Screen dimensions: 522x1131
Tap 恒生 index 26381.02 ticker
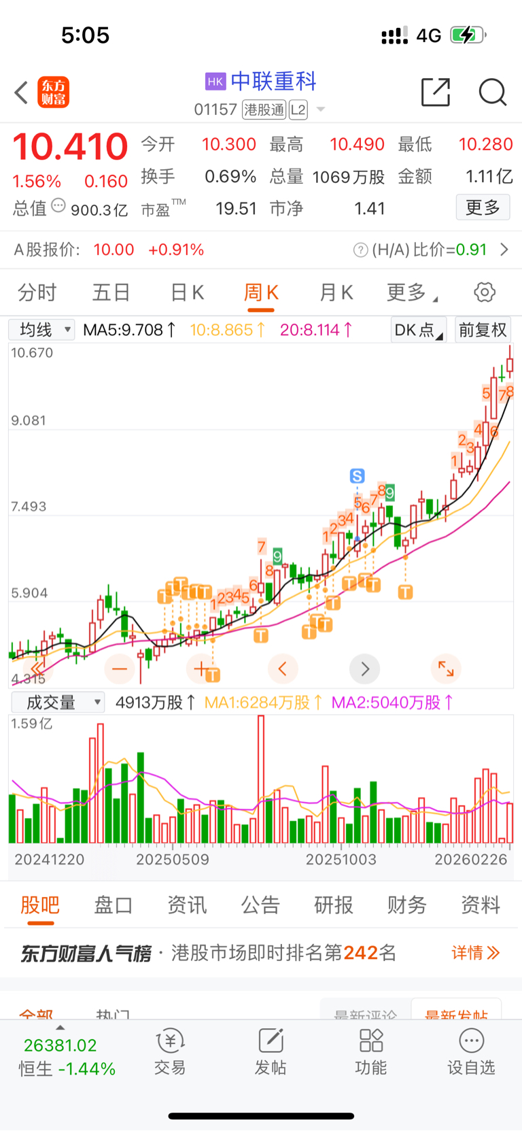tap(67, 1057)
